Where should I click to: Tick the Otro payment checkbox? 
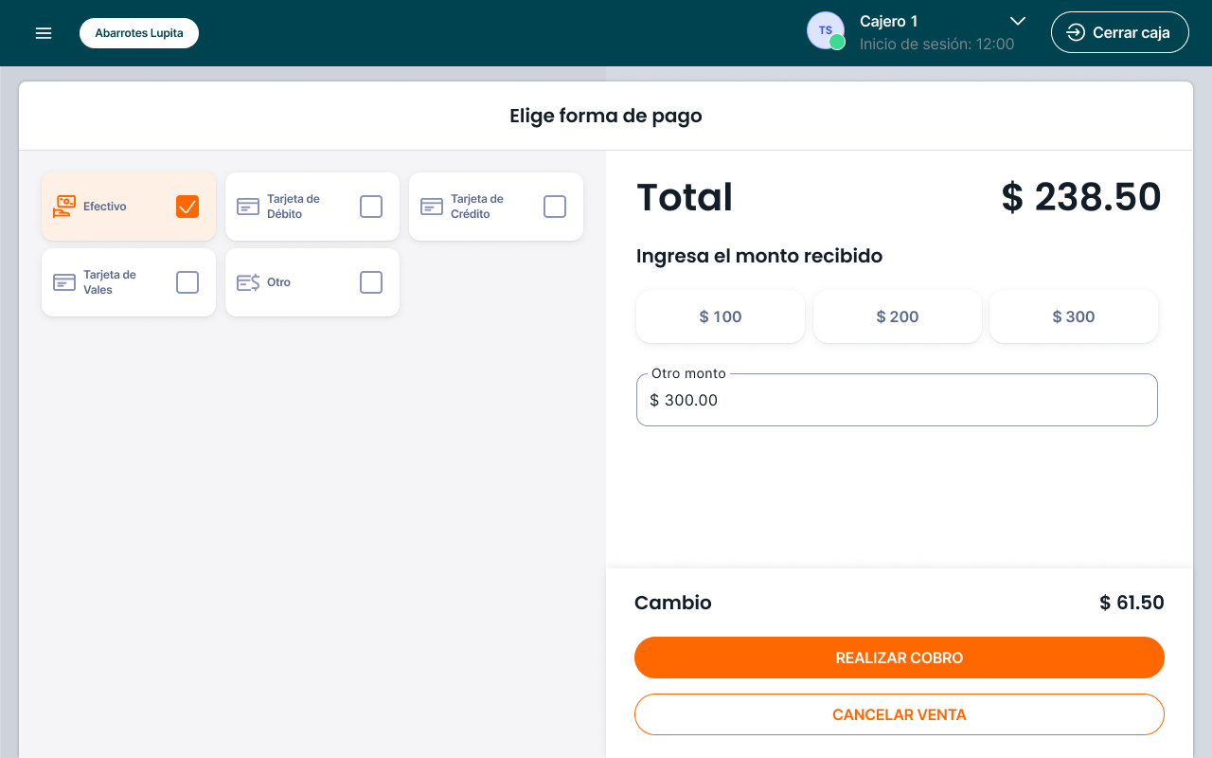(x=371, y=282)
